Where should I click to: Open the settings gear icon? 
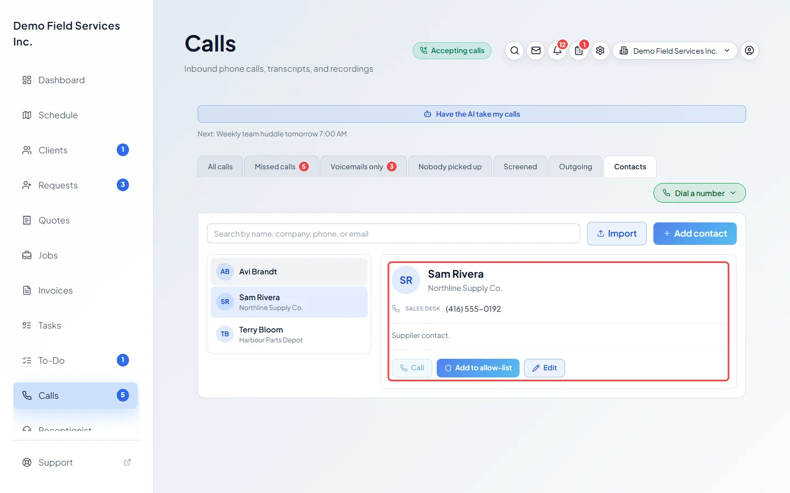pyautogui.click(x=600, y=50)
